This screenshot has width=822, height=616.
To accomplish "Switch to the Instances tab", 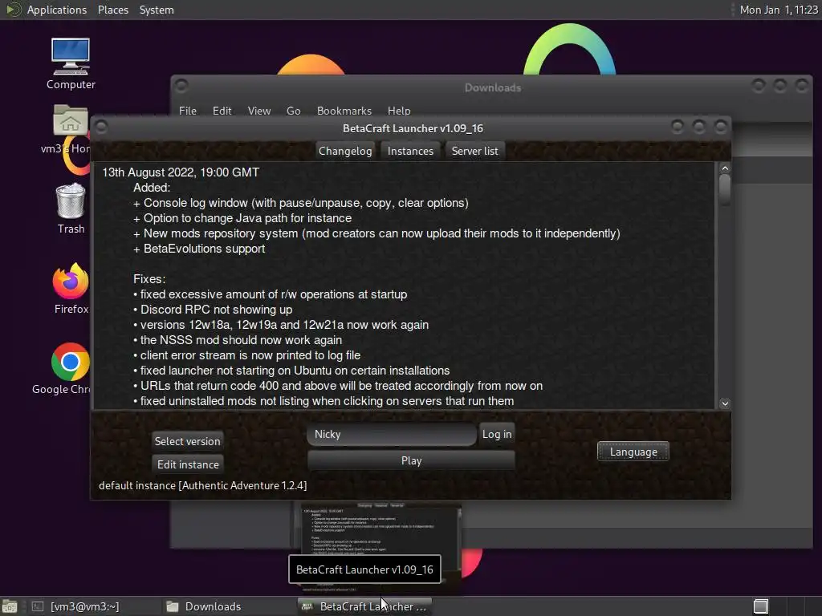I will (410, 151).
